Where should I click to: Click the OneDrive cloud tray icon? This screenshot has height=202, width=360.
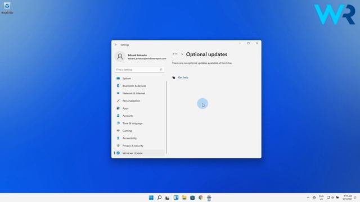click(x=314, y=198)
